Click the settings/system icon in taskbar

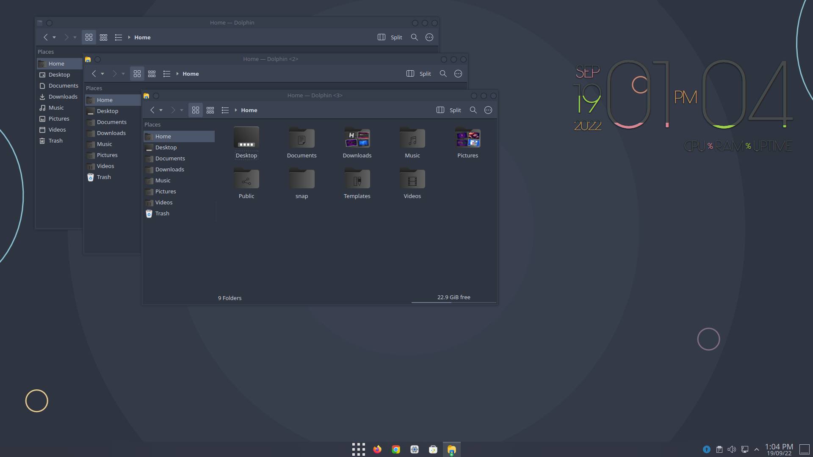click(x=414, y=449)
